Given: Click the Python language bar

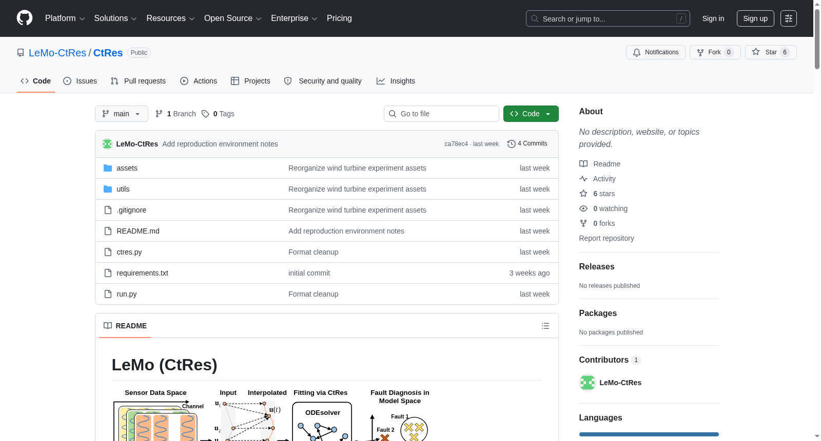Looking at the screenshot, I should [x=649, y=434].
